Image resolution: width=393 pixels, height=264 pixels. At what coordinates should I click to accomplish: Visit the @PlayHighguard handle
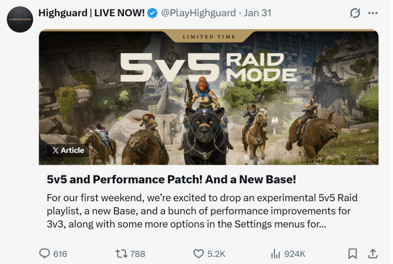pyautogui.click(x=198, y=13)
